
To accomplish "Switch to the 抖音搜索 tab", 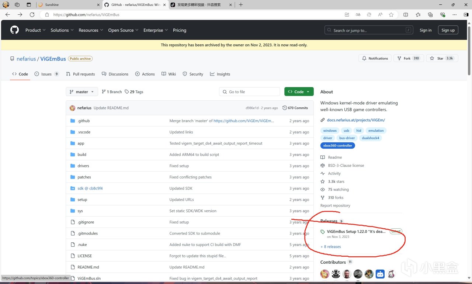I will 201,5.
